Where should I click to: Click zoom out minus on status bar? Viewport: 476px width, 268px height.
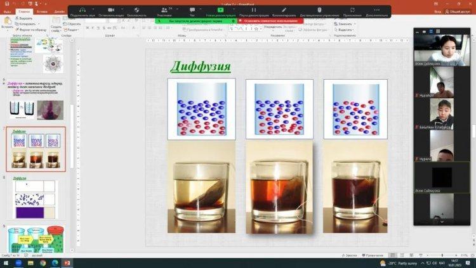pos(427,255)
